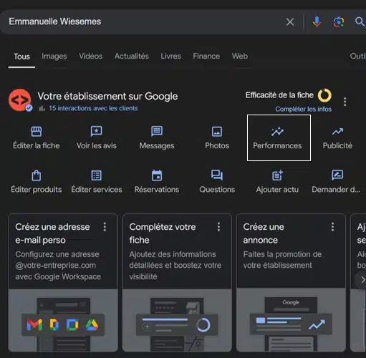Open 15 interactions avec les clients link
Image resolution: width=366 pixels, height=358 pixels.
click(x=93, y=108)
